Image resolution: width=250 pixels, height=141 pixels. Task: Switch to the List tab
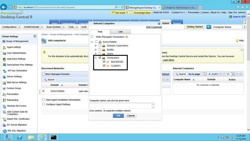121,32
